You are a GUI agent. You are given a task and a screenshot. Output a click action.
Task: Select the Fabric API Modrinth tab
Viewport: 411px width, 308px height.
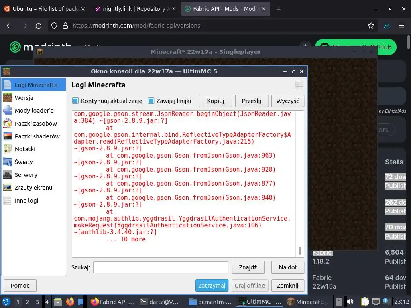[226, 9]
